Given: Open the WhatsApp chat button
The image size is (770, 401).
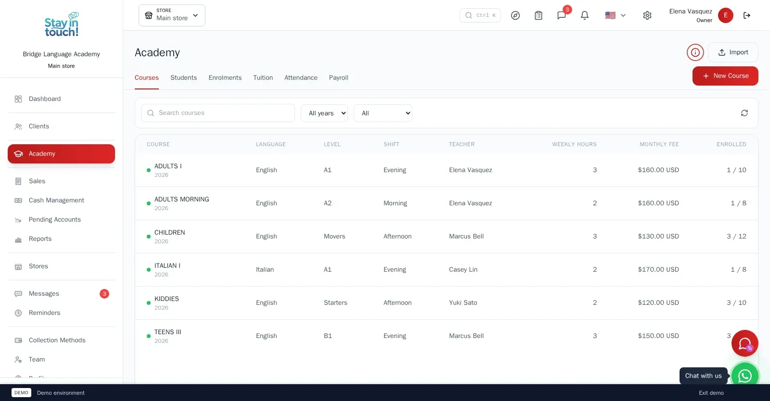Looking at the screenshot, I should tap(745, 376).
